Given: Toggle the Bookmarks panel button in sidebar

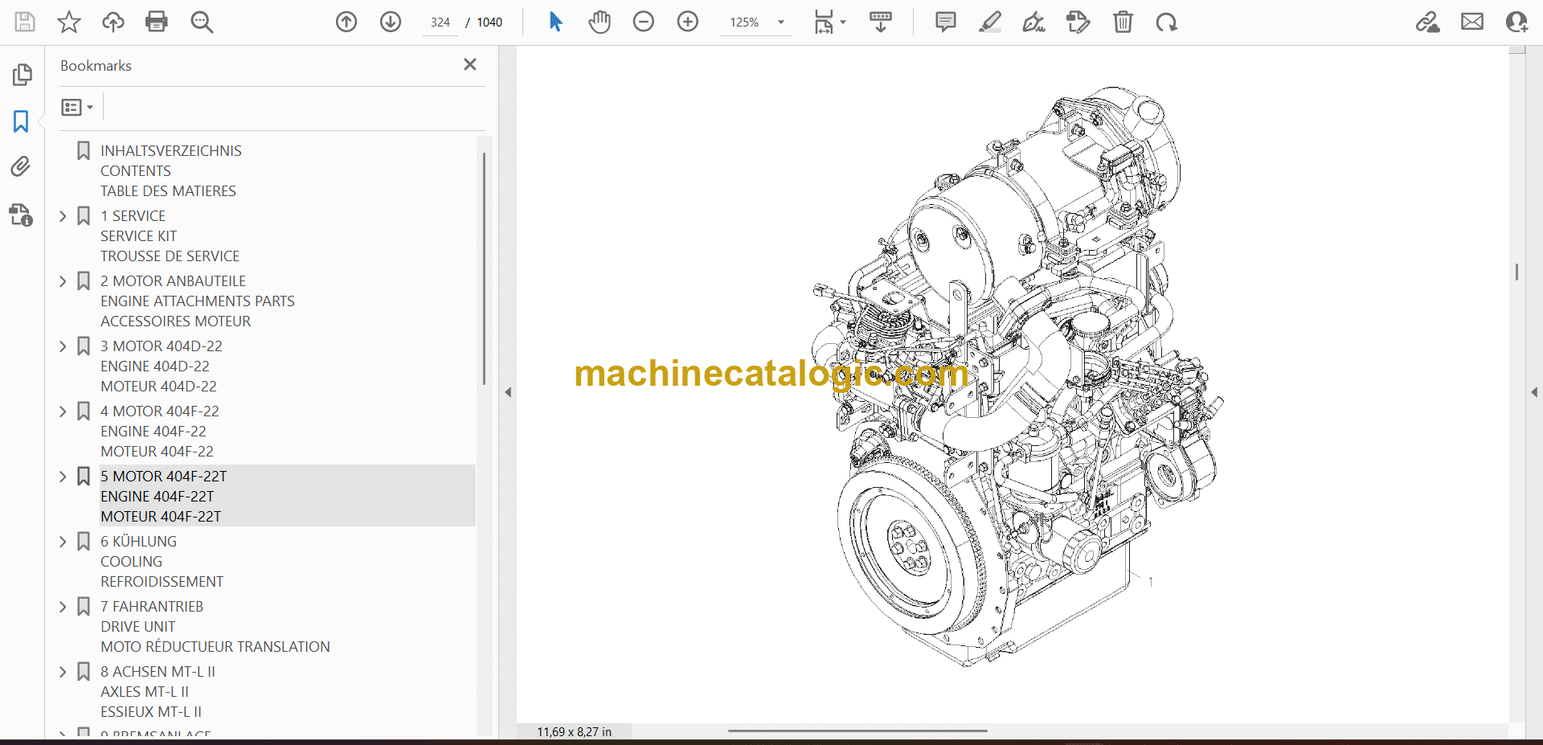Looking at the screenshot, I should pos(21,121).
